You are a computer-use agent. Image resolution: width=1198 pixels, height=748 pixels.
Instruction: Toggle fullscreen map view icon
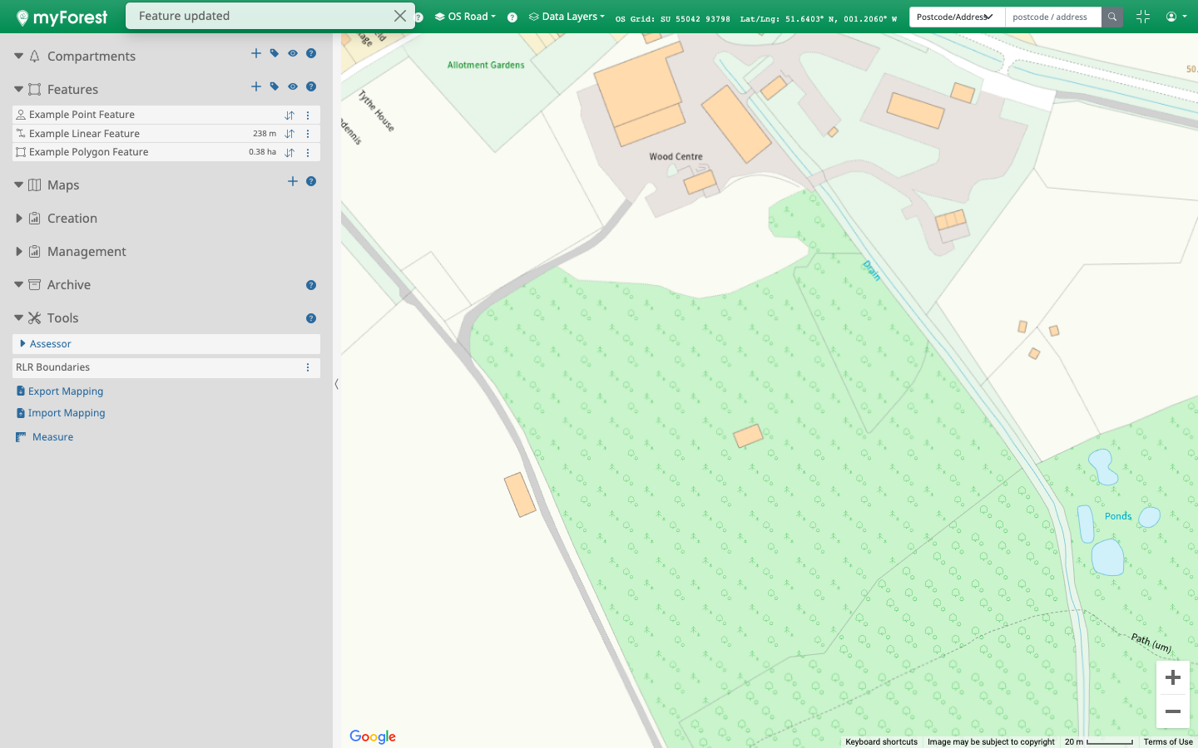(1143, 17)
